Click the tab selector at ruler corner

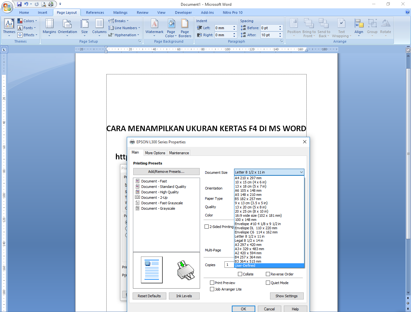click(x=4, y=49)
